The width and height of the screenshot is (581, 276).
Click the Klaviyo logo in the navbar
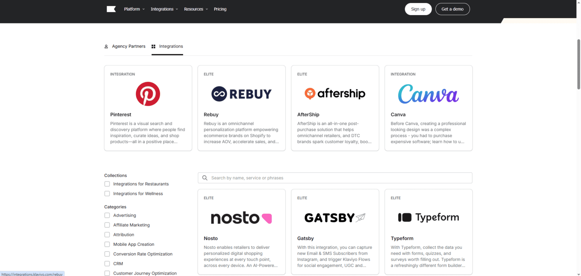tap(111, 9)
